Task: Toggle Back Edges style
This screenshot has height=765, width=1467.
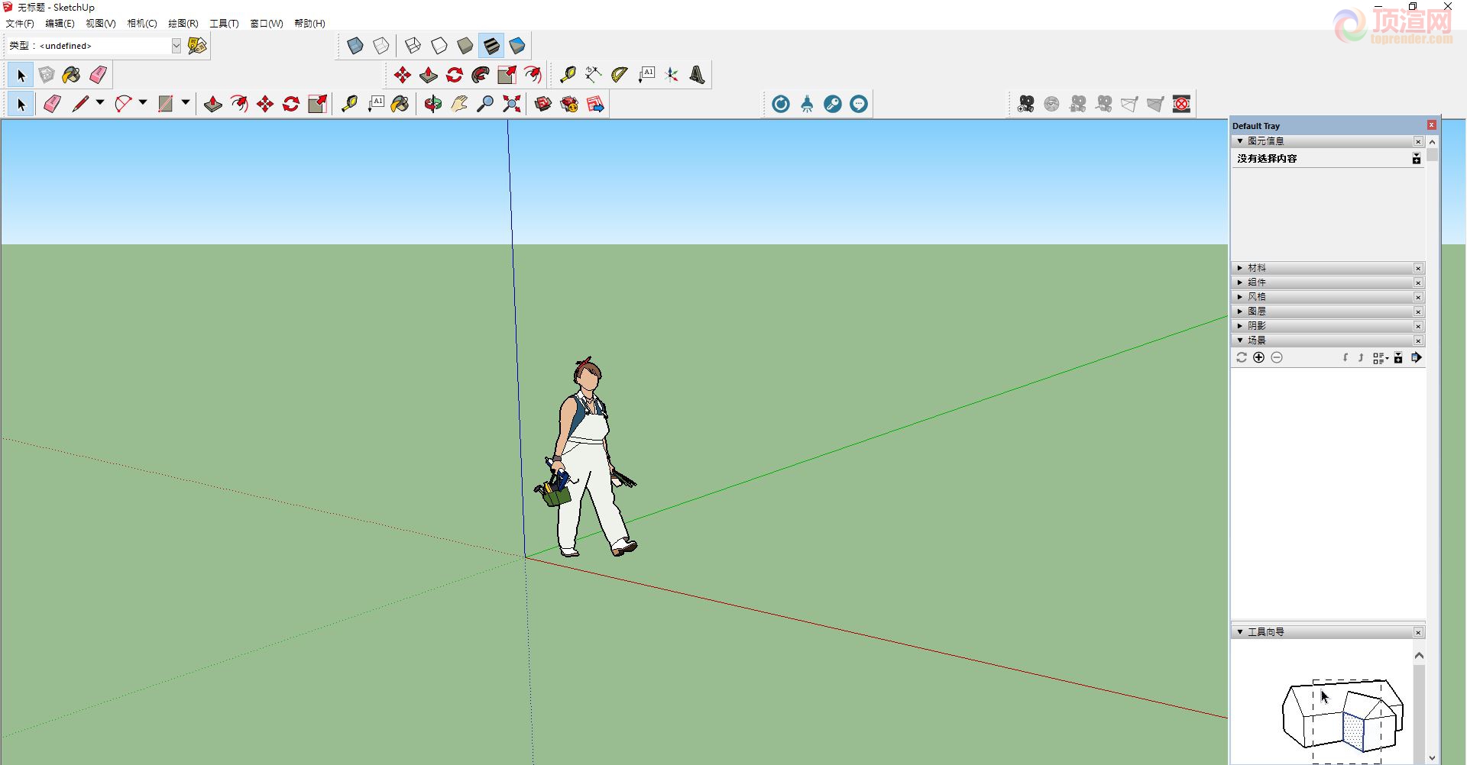Action: pos(381,46)
